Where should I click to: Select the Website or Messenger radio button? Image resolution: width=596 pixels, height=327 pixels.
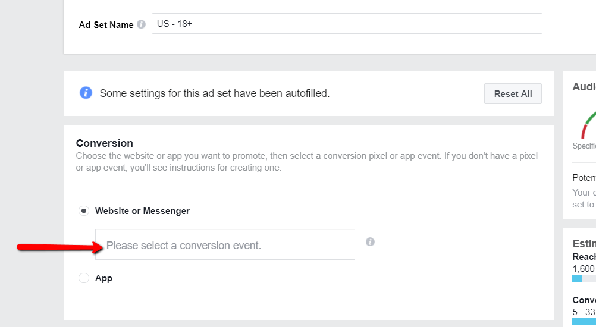tap(84, 211)
